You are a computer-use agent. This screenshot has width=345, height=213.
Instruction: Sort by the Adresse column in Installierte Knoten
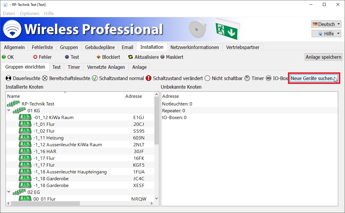139,96
